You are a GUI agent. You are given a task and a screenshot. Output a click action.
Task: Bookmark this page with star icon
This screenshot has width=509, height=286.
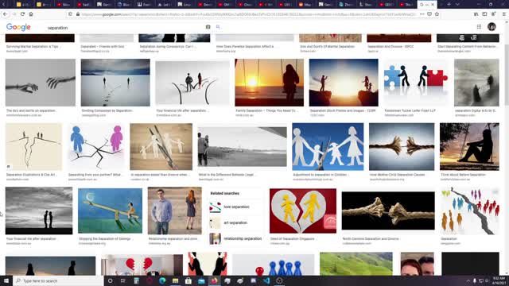(x=437, y=14)
